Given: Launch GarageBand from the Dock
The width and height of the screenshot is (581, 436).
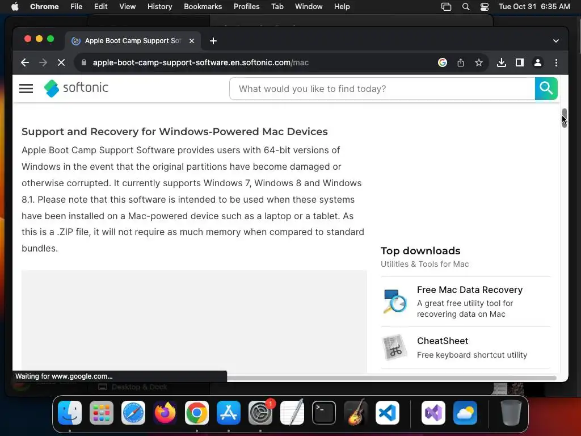Looking at the screenshot, I should pos(356,413).
